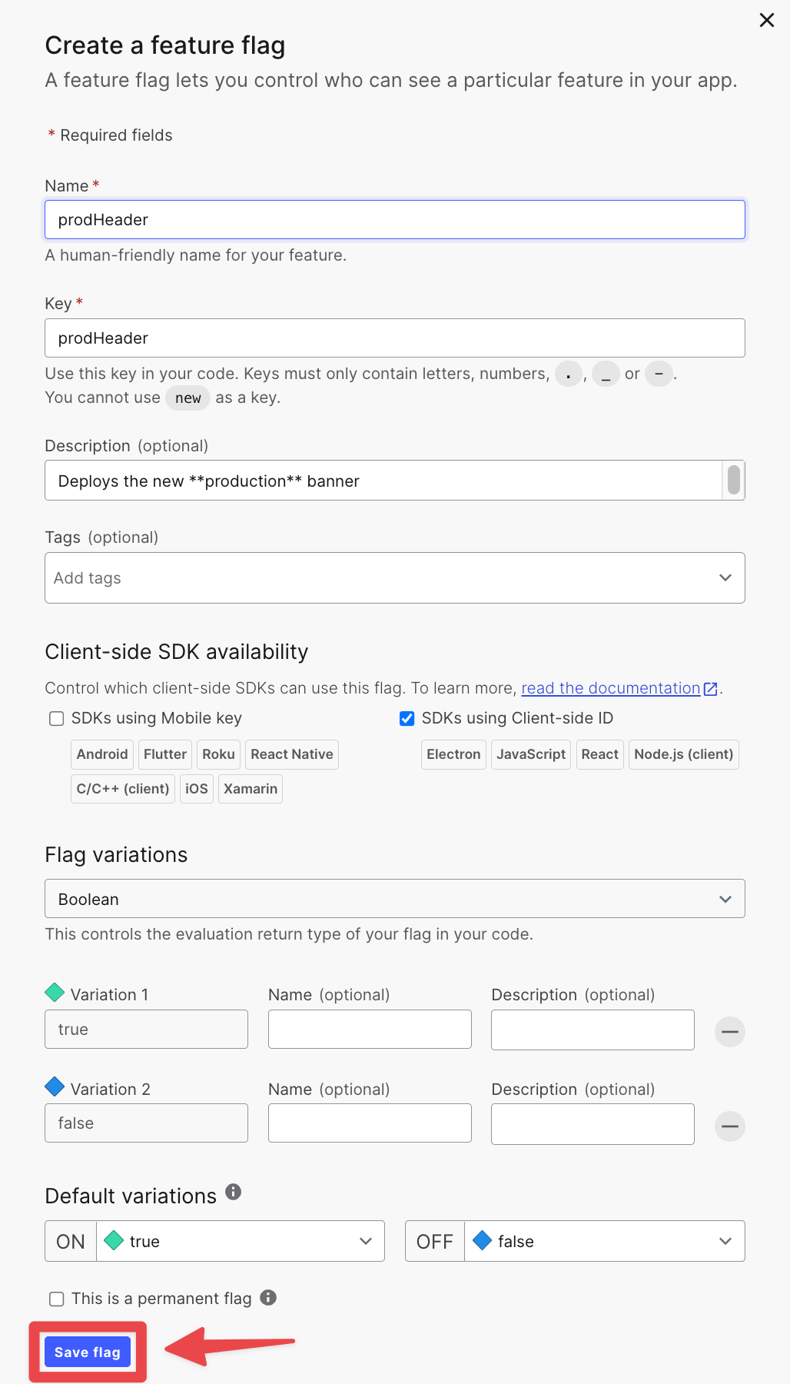
Task: Open the Add tags dropdown
Action: pos(395,577)
